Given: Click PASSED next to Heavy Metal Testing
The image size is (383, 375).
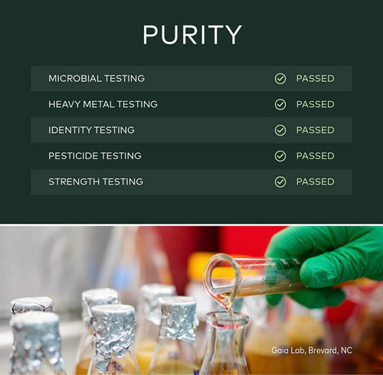Looking at the screenshot, I should 315,104.
